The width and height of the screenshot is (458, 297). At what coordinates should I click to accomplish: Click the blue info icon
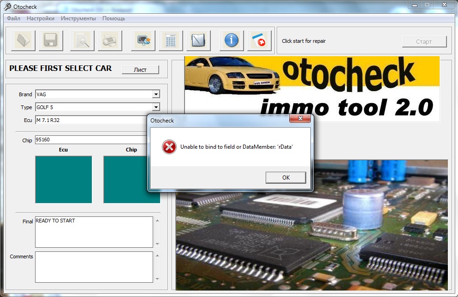(232, 41)
